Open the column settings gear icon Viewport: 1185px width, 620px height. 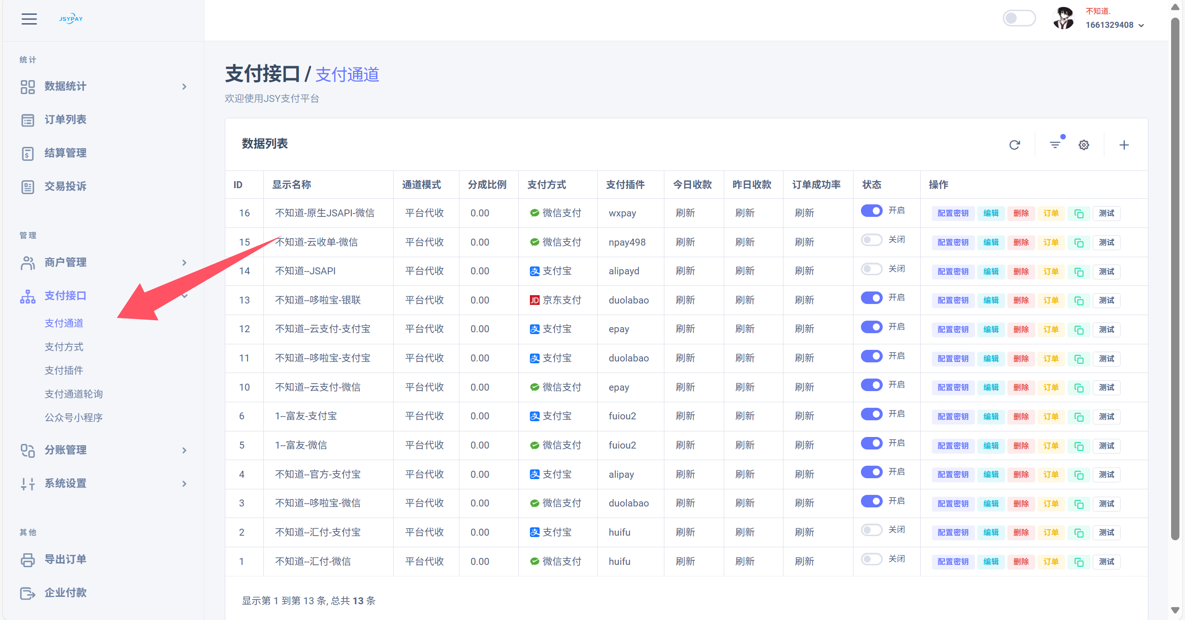(x=1083, y=145)
